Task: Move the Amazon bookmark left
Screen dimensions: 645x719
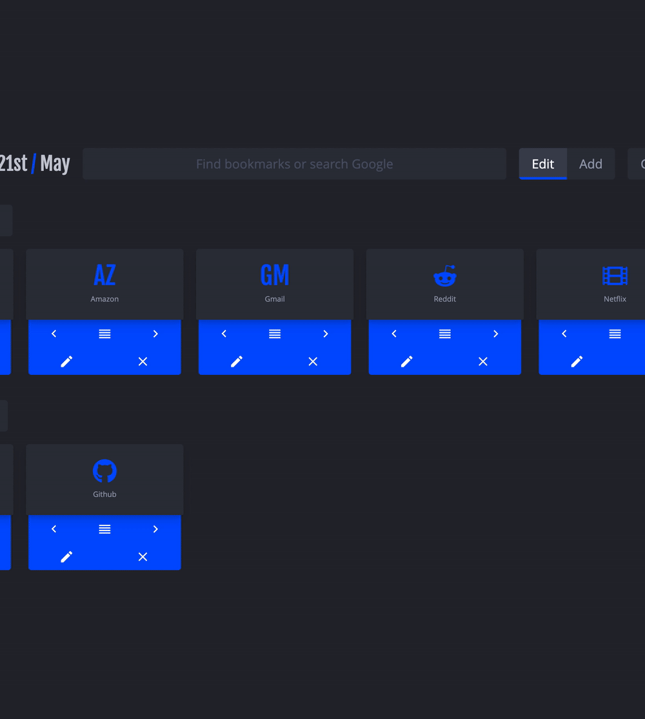Action: (x=54, y=334)
